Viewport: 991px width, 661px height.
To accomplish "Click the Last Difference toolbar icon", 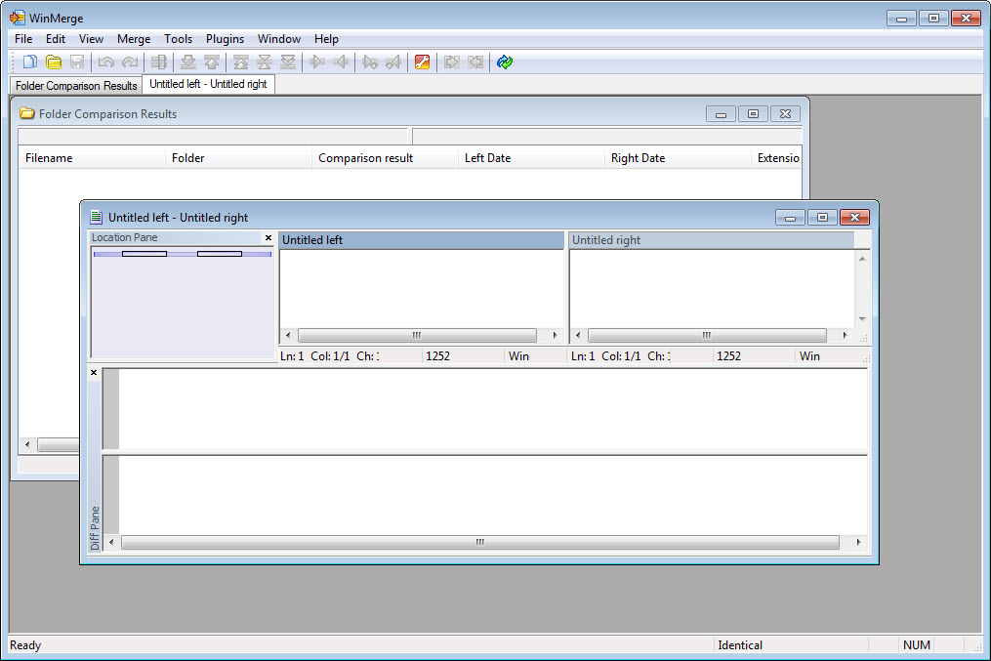I will (288, 62).
